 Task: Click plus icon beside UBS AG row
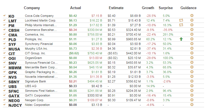(192, 86)
